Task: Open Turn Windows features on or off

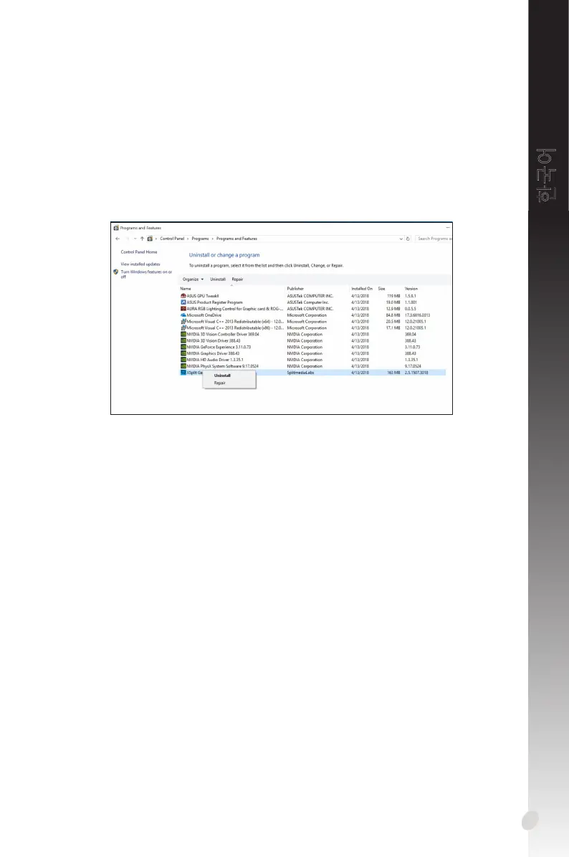Action: point(146,274)
